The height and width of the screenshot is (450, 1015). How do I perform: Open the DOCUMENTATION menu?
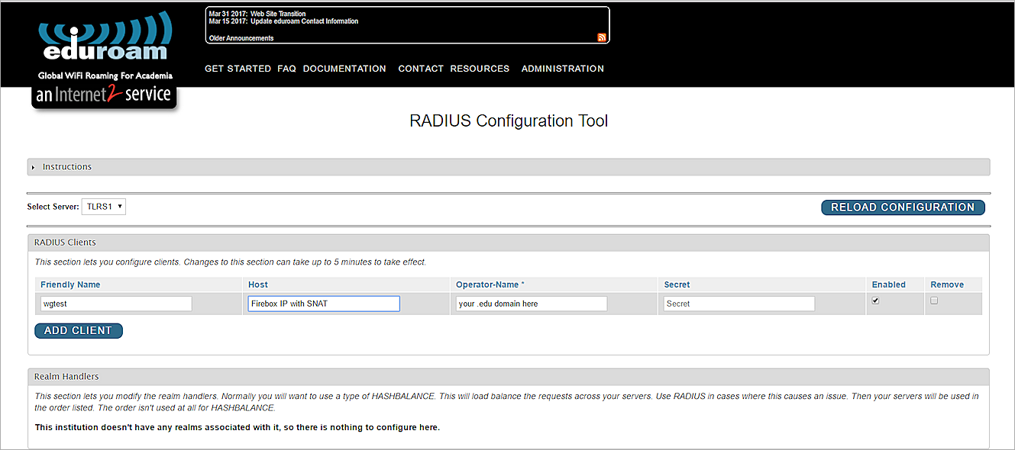(x=344, y=69)
